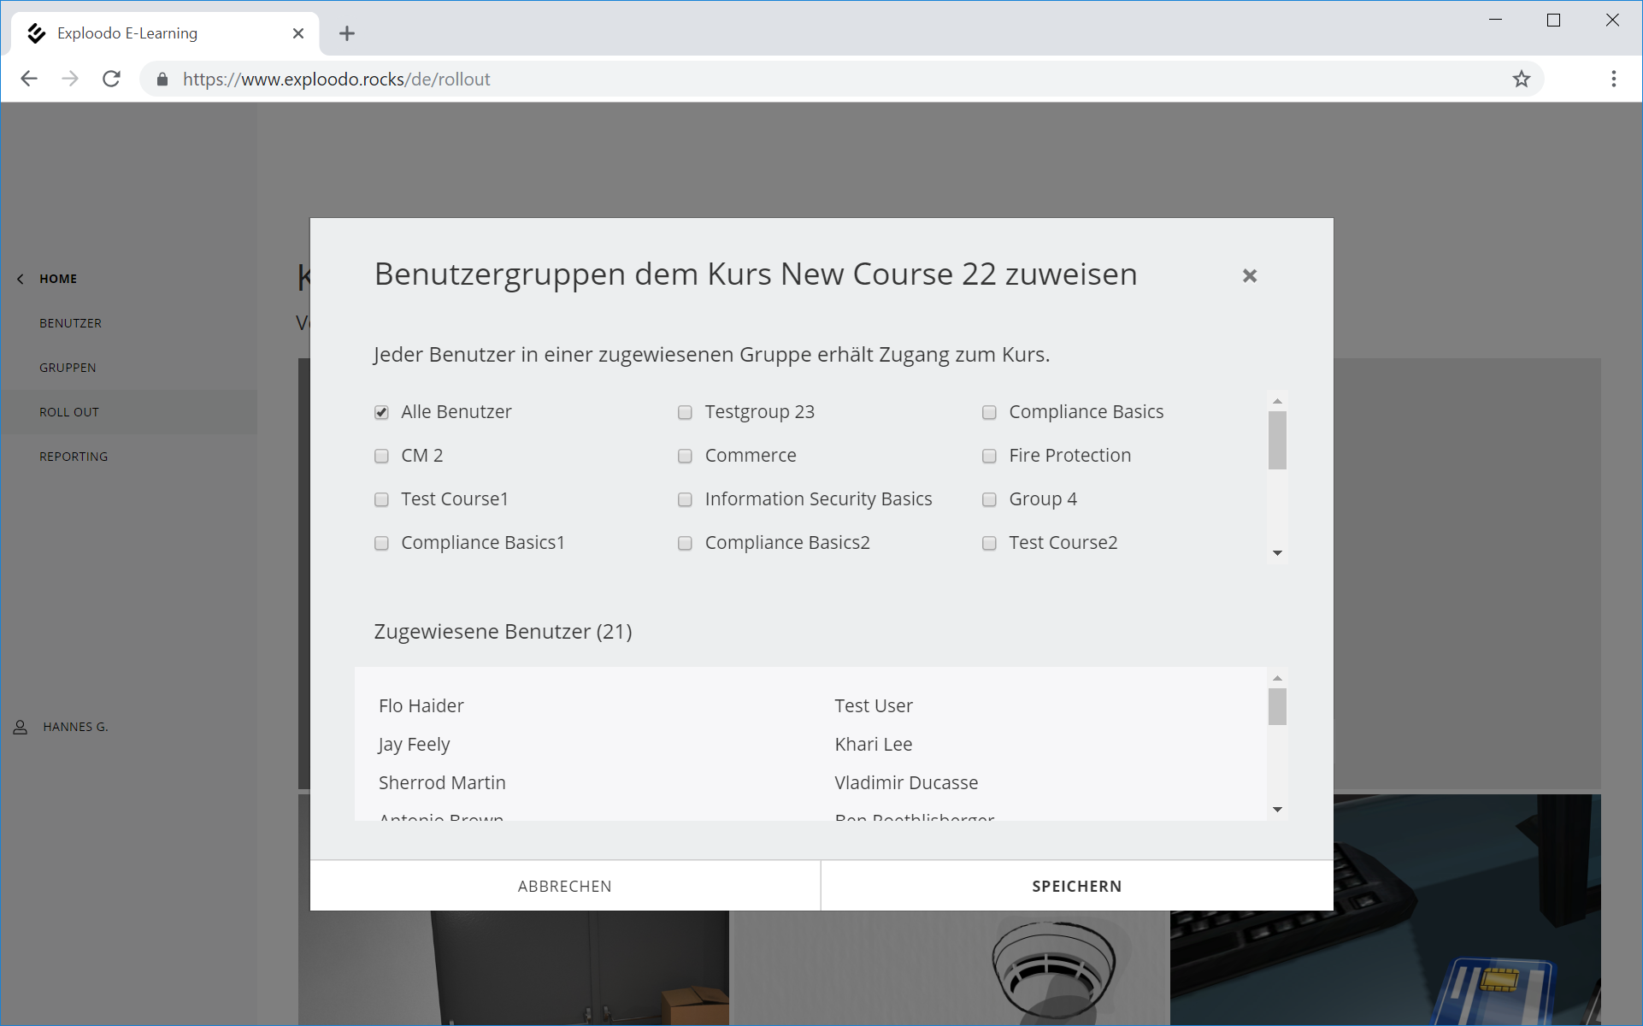Click the Hannes G. user profile icon
The height and width of the screenshot is (1026, 1643).
click(x=21, y=727)
